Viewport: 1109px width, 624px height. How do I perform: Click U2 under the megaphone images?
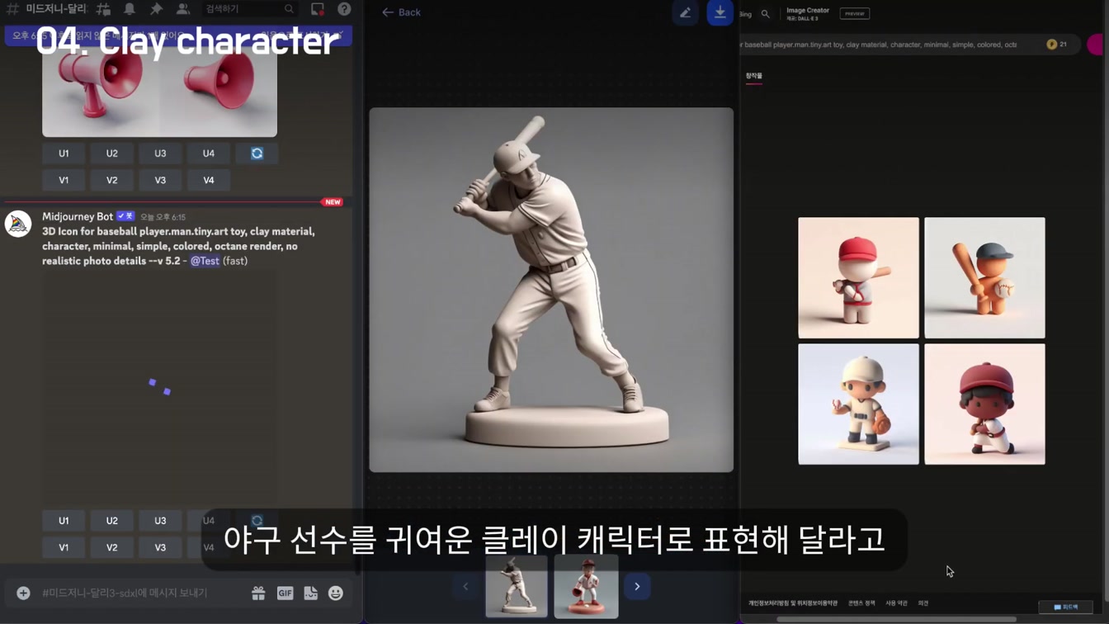pos(112,154)
